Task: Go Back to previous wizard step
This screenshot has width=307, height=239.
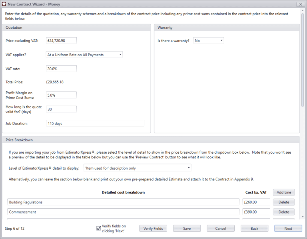Action: tap(254, 229)
